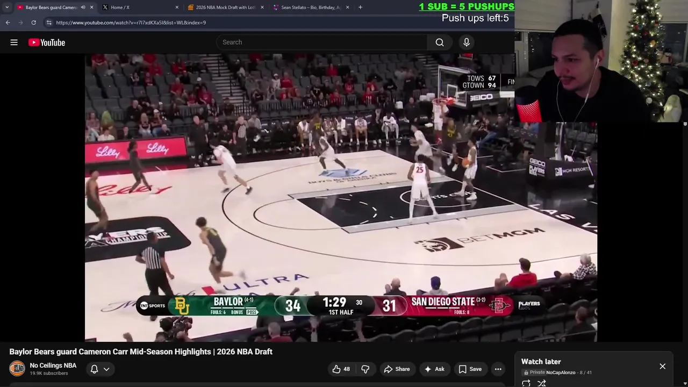Open a new browser tab
Viewport: 688px width, 387px height.
pyautogui.click(x=360, y=8)
